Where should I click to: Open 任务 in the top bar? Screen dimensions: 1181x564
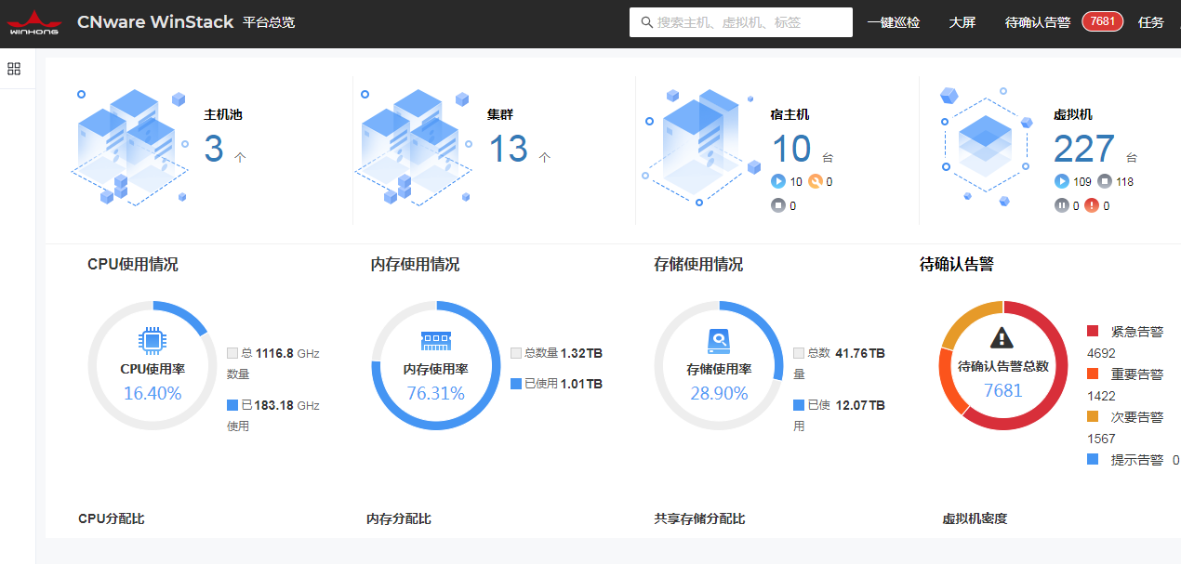(x=1150, y=22)
